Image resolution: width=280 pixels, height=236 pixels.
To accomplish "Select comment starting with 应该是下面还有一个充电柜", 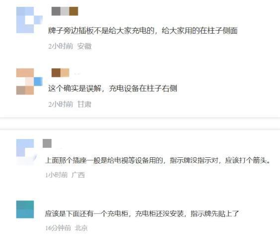I will (x=142, y=213).
